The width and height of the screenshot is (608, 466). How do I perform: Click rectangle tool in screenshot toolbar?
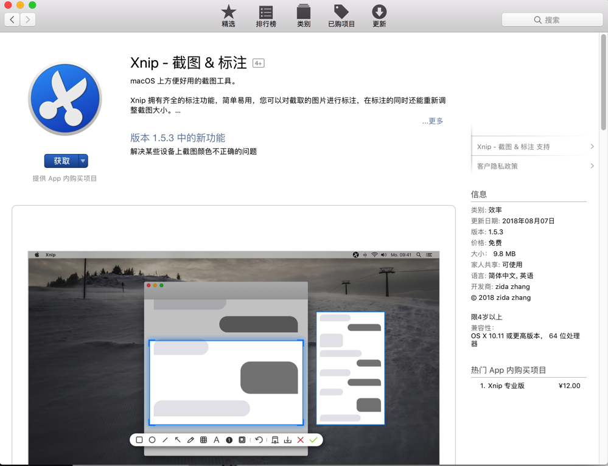click(x=139, y=440)
